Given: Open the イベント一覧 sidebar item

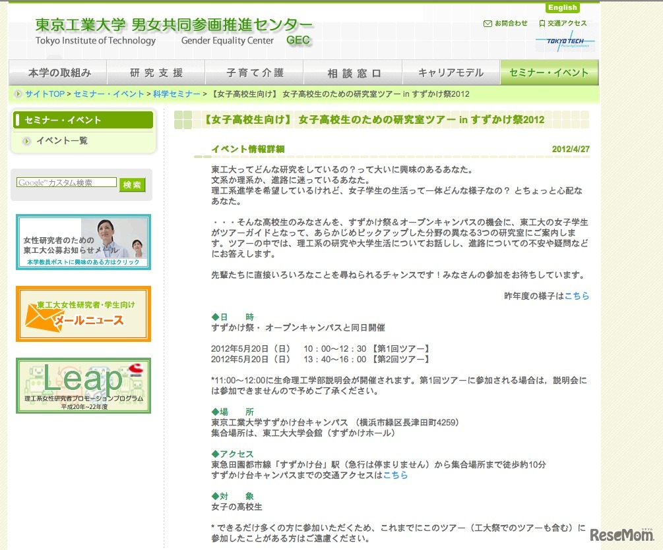Looking at the screenshot, I should (62, 140).
